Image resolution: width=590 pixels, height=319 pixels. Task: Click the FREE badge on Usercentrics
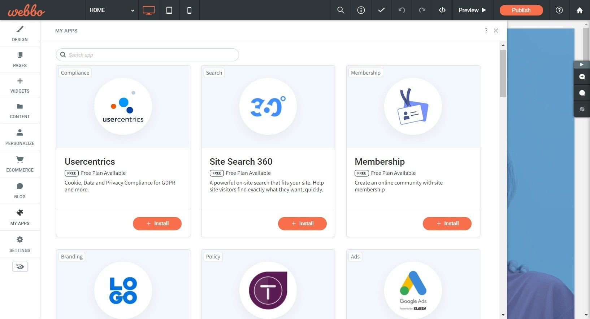pyautogui.click(x=71, y=173)
